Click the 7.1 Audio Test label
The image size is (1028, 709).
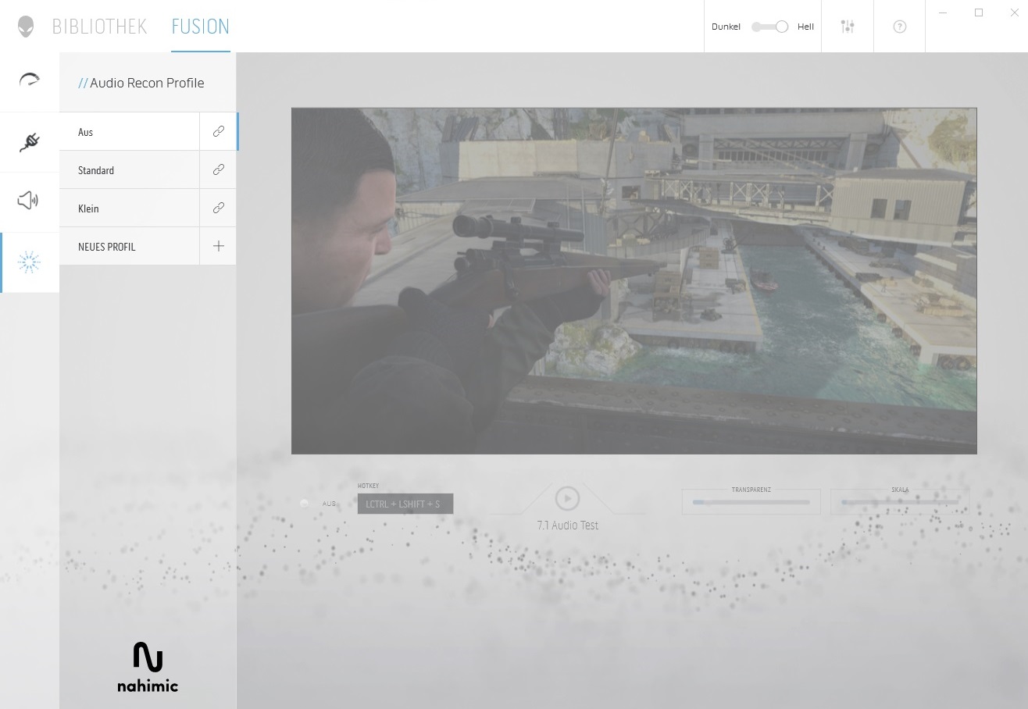pyautogui.click(x=568, y=526)
